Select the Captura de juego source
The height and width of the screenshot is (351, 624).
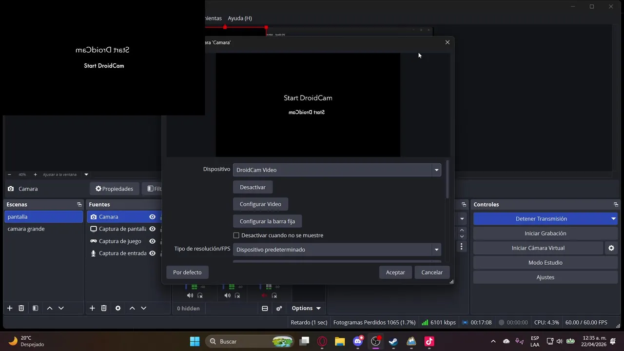[120, 241]
